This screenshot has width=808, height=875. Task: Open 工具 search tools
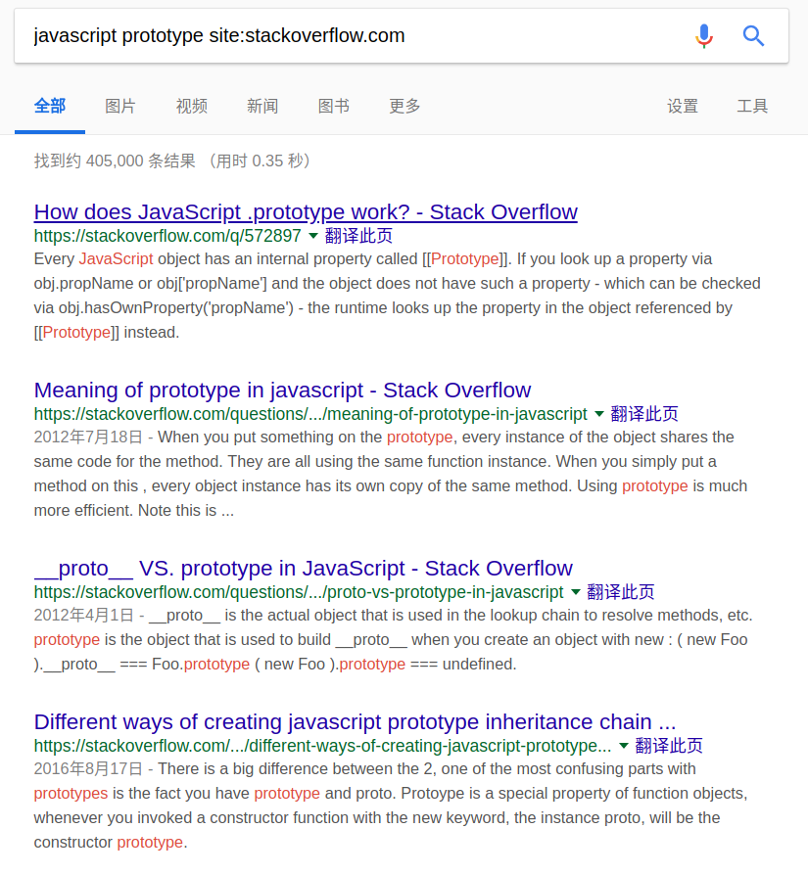tap(753, 106)
